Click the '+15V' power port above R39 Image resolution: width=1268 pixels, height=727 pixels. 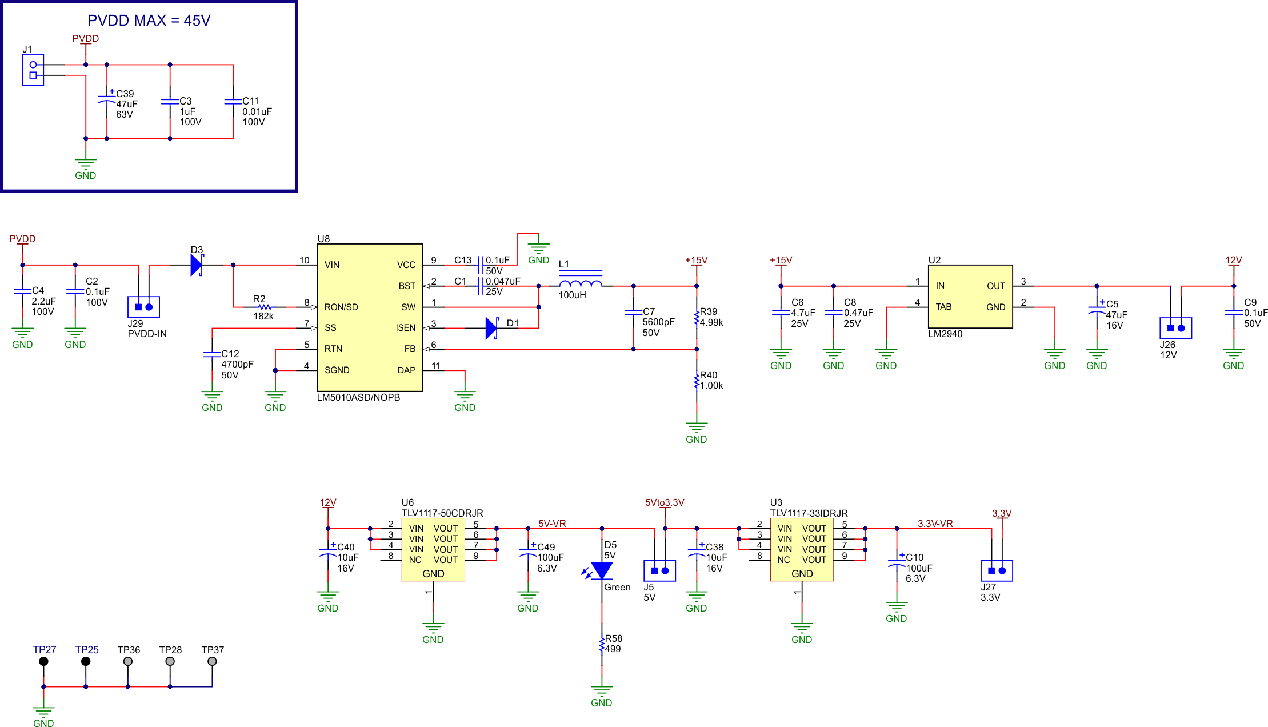697,260
